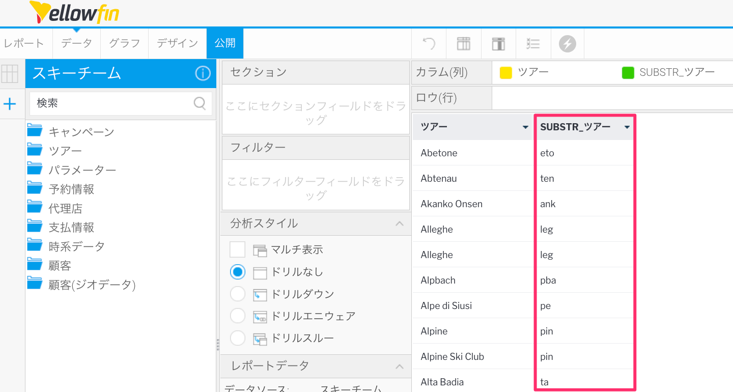Switch to the グラフ tab

tap(124, 44)
